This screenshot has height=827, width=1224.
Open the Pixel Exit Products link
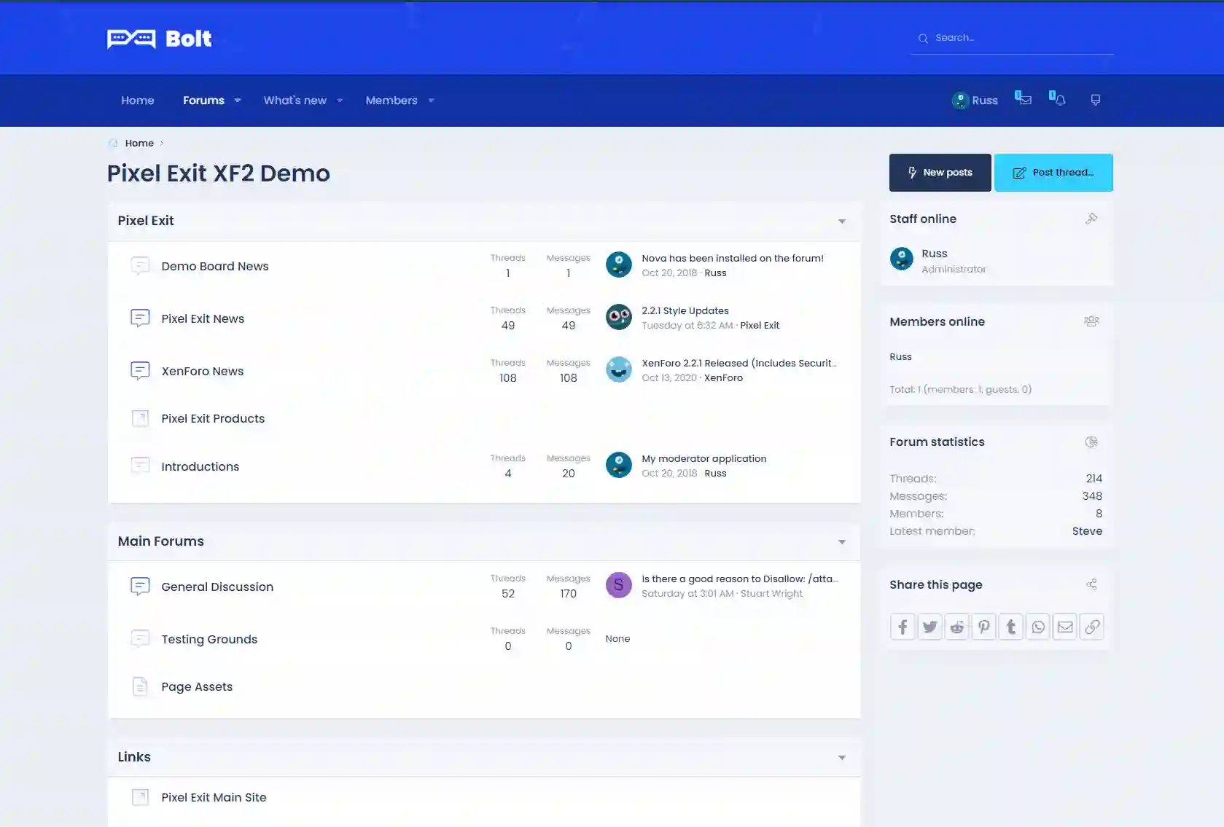(213, 418)
